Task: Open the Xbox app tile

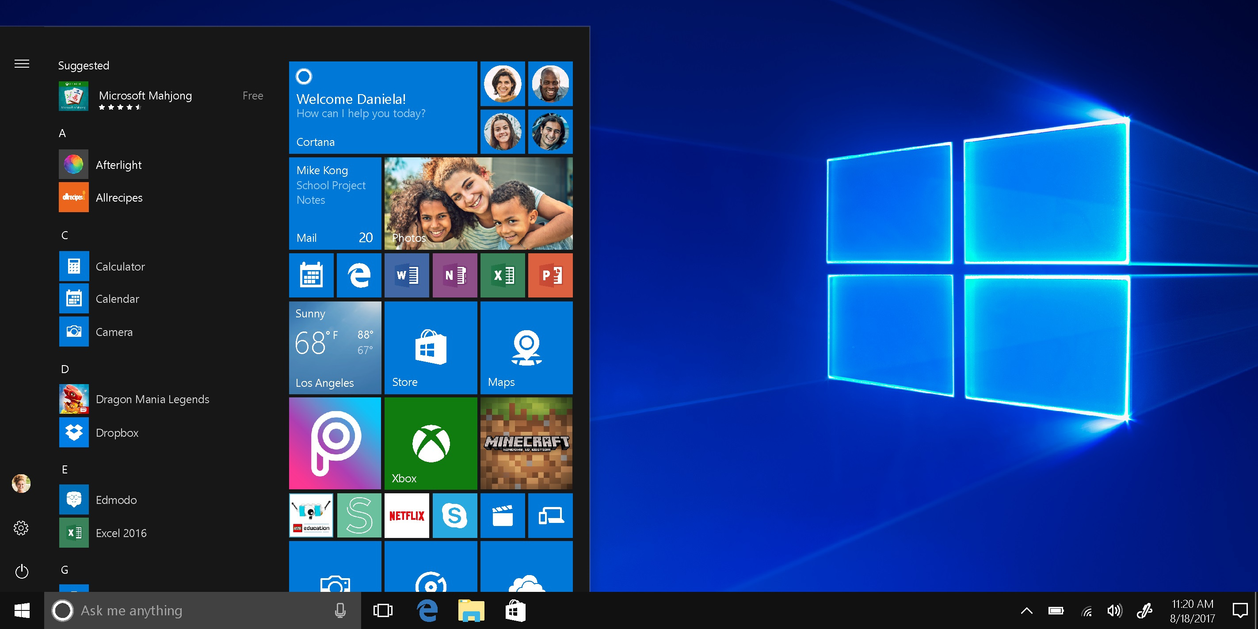Action: click(x=431, y=443)
